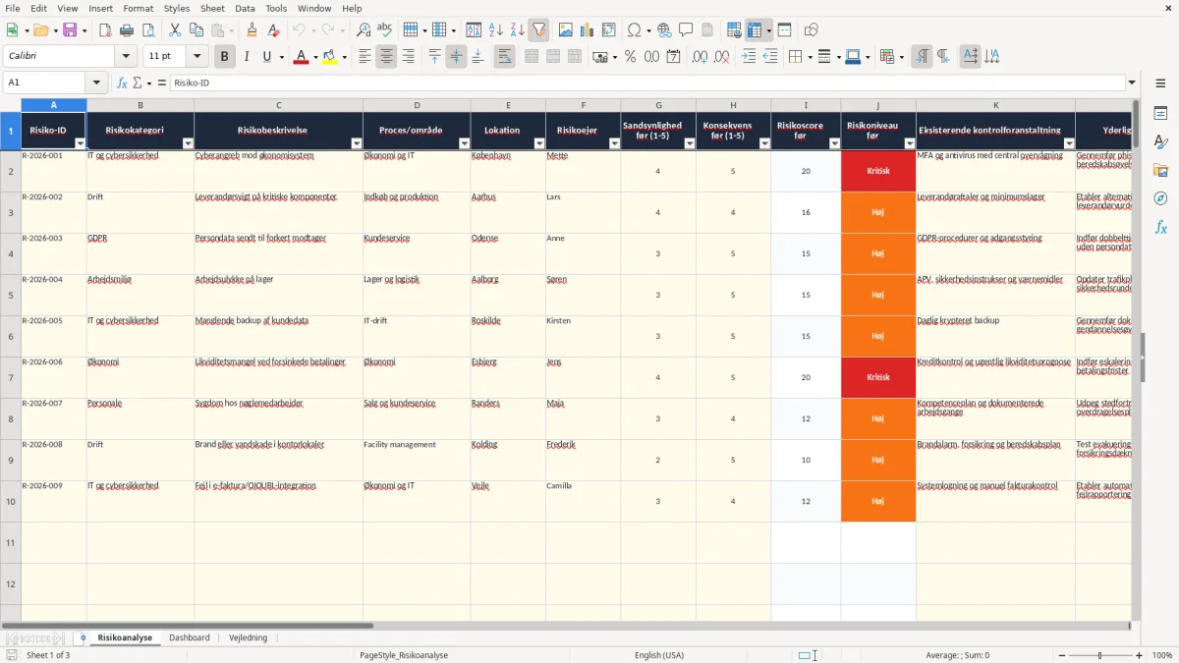Open the Data menu
The height and width of the screenshot is (663, 1179).
(x=245, y=8)
